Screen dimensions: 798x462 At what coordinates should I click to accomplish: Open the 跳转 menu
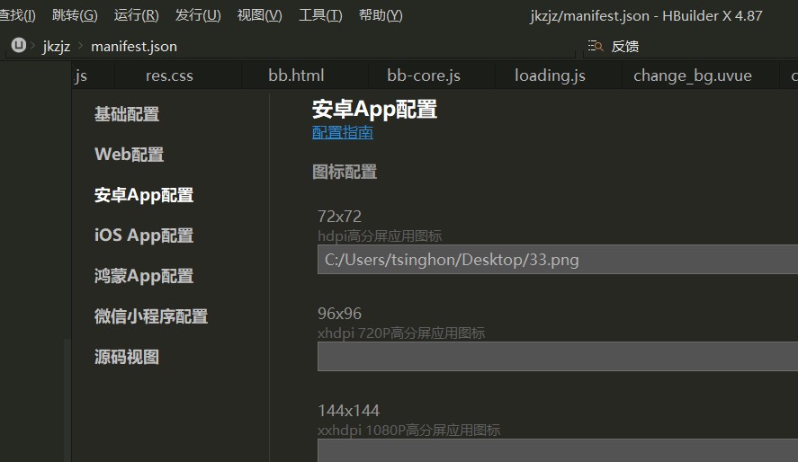click(75, 15)
